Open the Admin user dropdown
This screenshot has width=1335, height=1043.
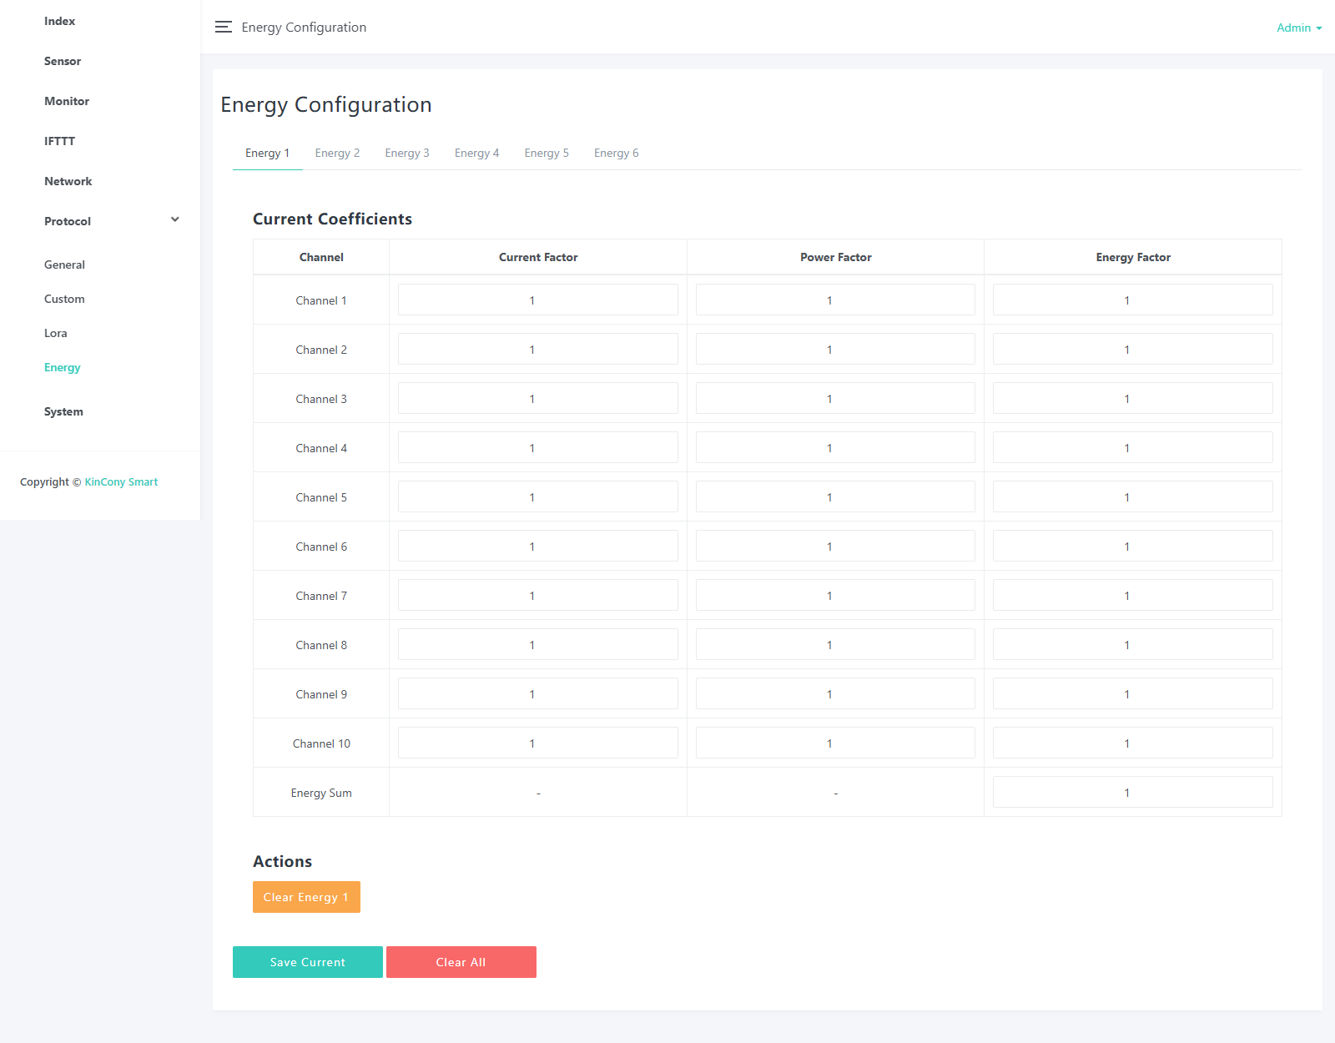point(1298,28)
